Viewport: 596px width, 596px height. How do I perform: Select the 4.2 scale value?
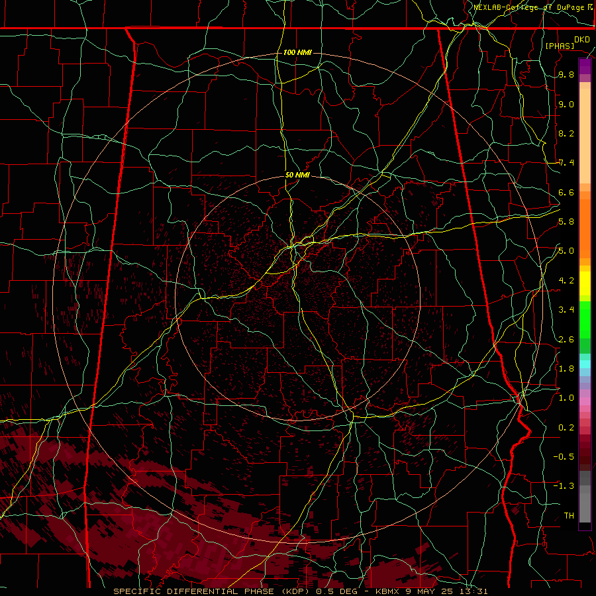tap(566, 281)
